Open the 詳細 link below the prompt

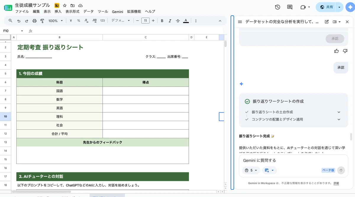tap(336, 183)
